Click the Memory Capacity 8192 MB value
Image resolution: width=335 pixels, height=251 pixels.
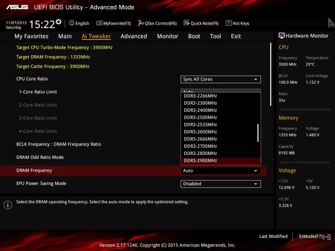(x=286, y=153)
